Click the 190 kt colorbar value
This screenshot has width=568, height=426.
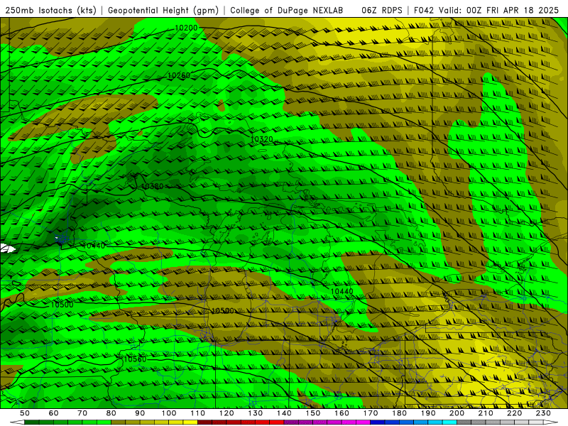428,413
